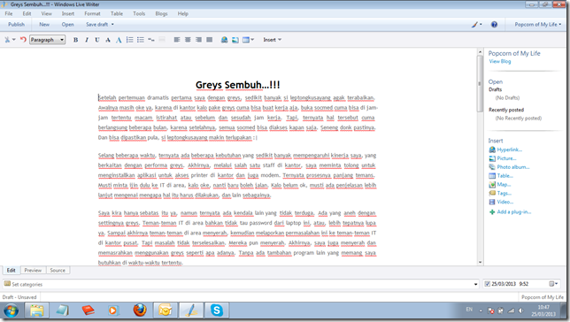The image size is (570, 322).
Task: Open the Paragraph style dropdown
Action: click(x=47, y=40)
